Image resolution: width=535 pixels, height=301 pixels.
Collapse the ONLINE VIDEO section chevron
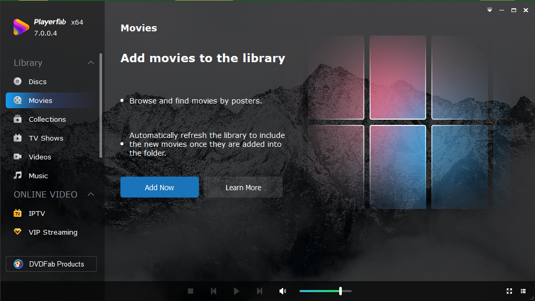click(x=91, y=194)
